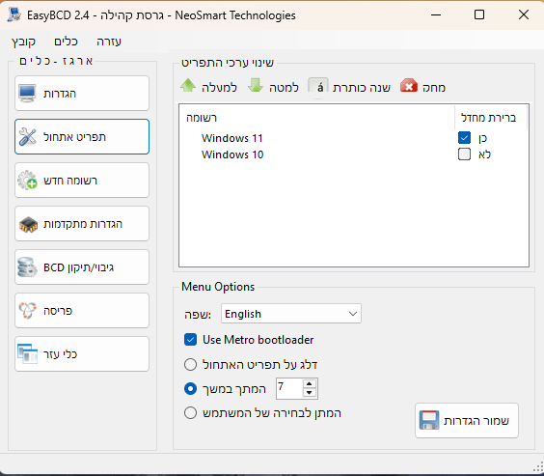
Task: Open the הגדרות sidebar monitor icon
Action: [27, 94]
